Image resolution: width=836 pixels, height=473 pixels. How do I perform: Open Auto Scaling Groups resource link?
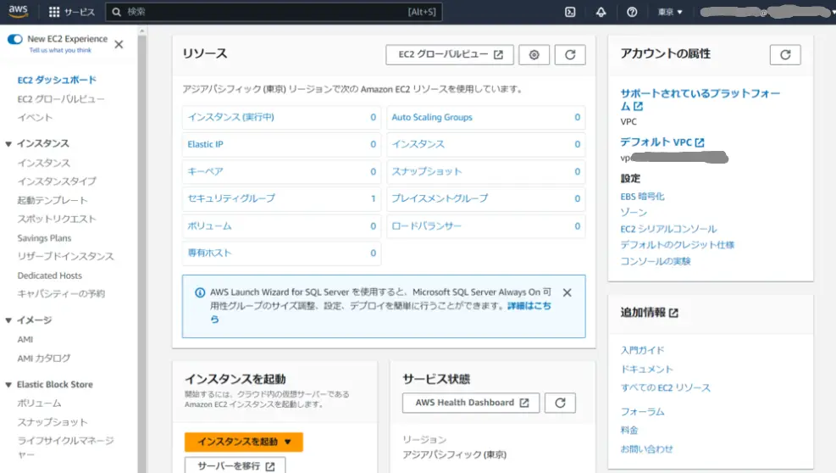point(432,118)
